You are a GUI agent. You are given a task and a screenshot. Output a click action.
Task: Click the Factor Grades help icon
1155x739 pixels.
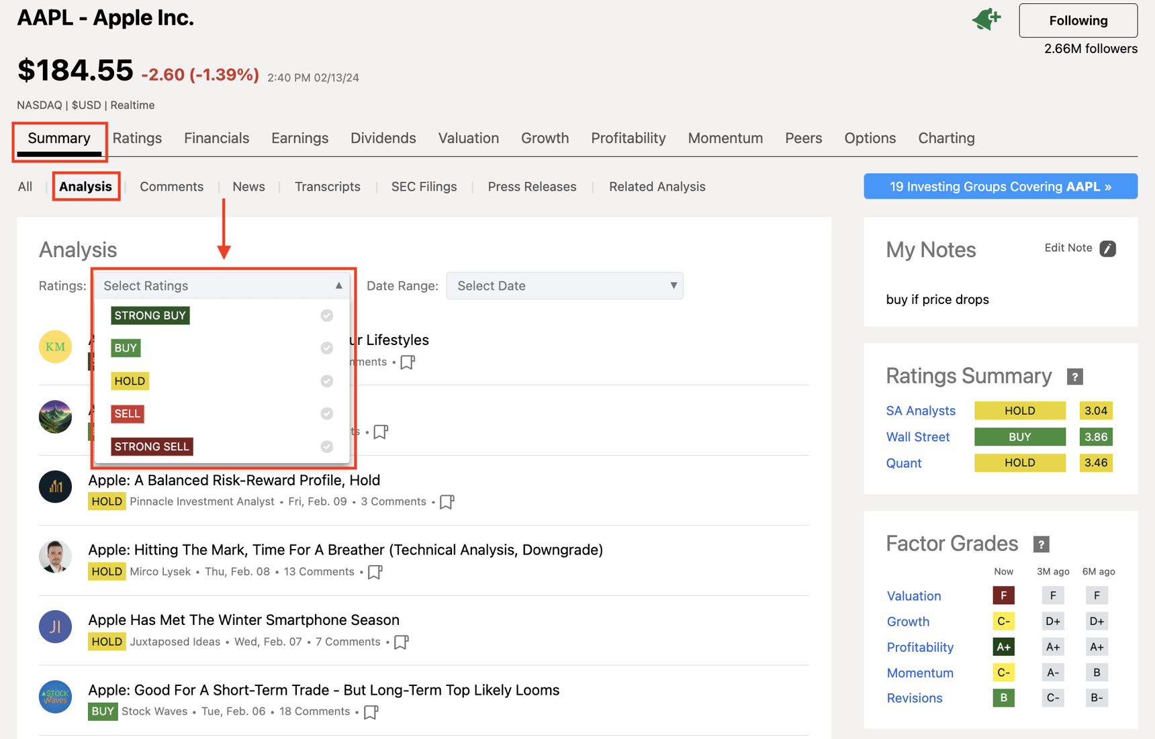point(1041,544)
